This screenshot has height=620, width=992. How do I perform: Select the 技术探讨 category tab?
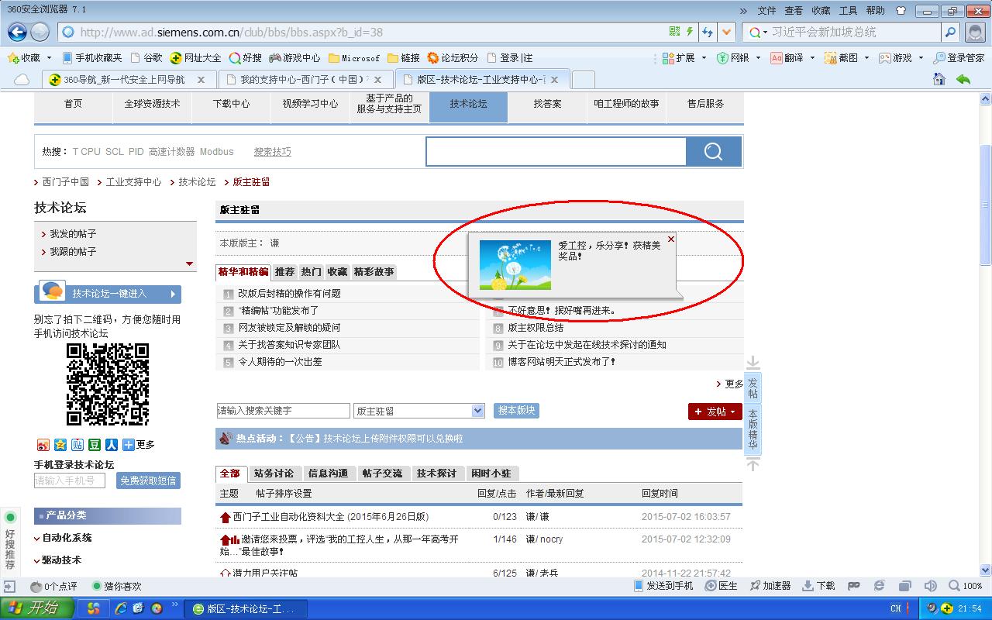436,474
